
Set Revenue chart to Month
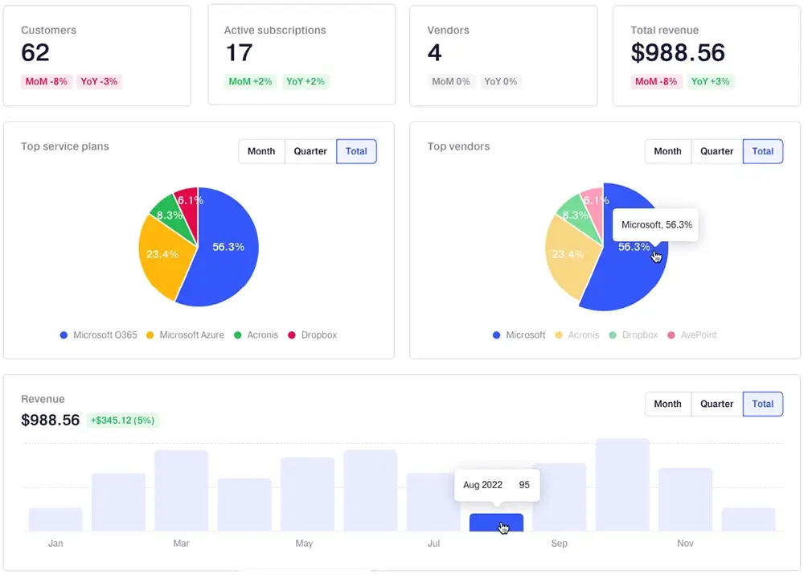coord(667,404)
